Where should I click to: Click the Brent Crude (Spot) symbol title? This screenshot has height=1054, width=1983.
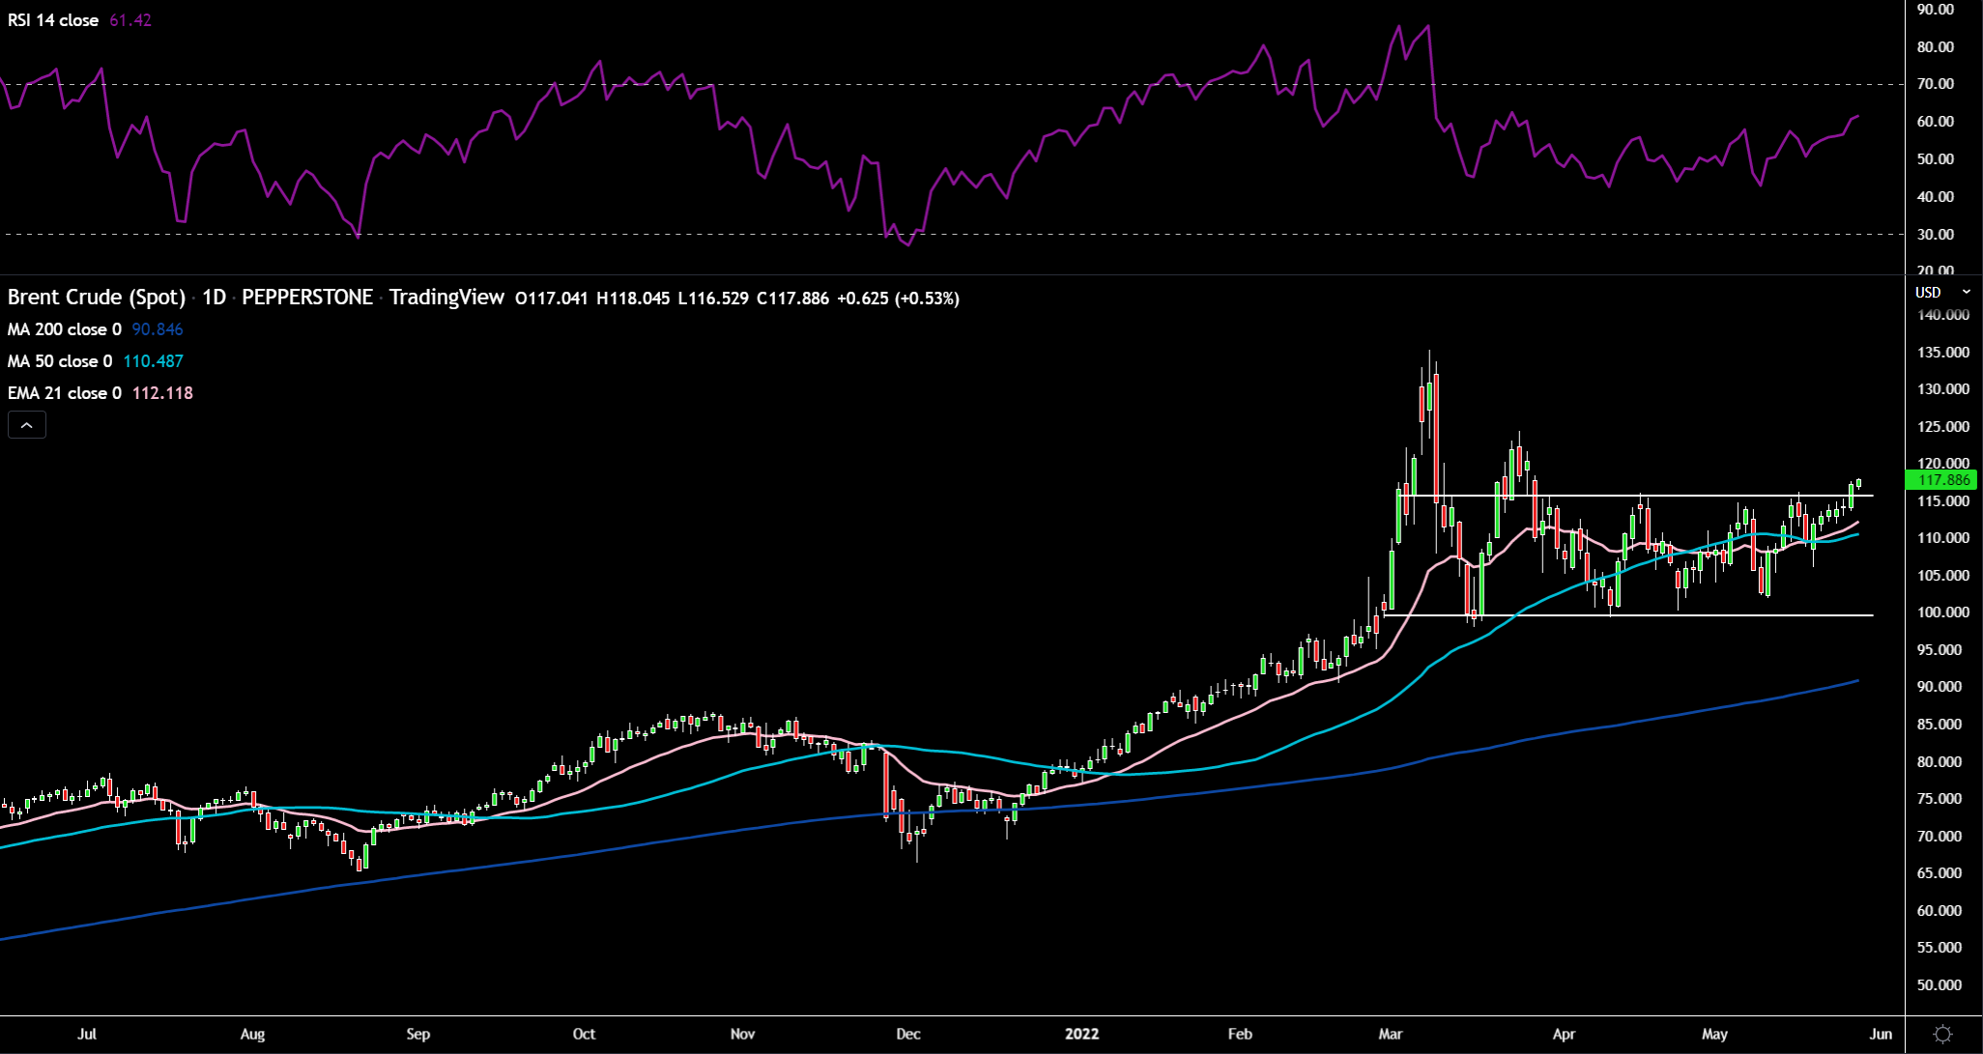tap(96, 298)
